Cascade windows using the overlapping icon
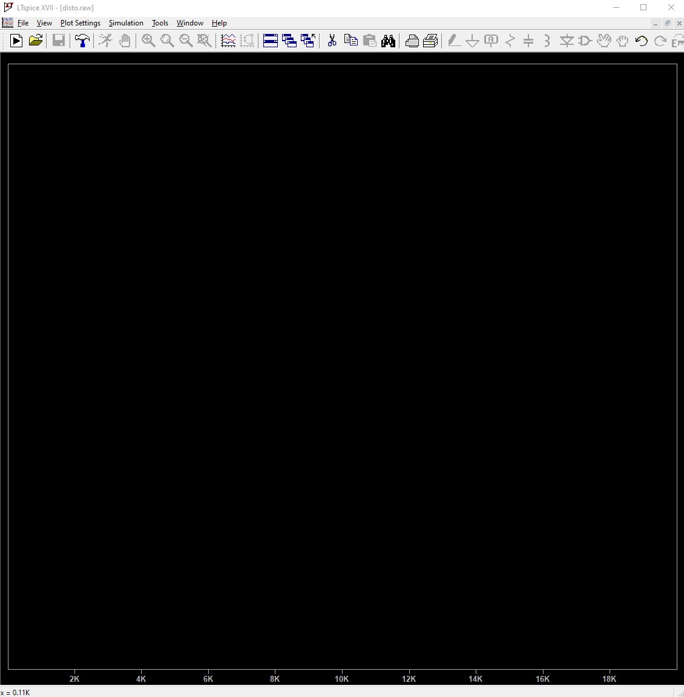The width and height of the screenshot is (684, 697). (x=289, y=41)
